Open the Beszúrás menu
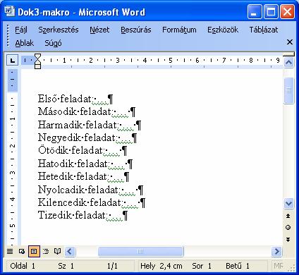The height and width of the screenshot is (275, 299). 136,30
